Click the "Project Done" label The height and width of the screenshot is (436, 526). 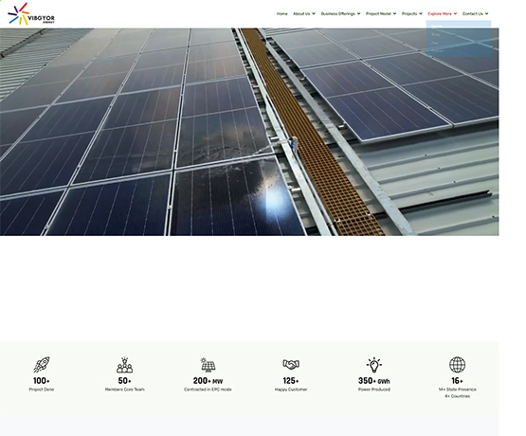click(42, 390)
